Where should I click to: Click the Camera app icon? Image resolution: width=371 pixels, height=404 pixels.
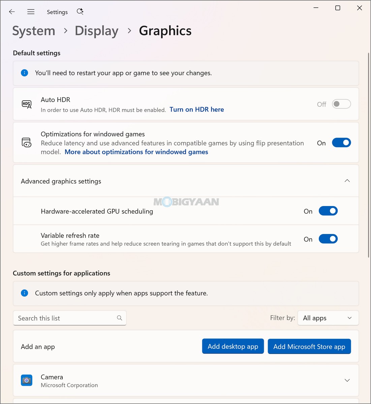(27, 380)
